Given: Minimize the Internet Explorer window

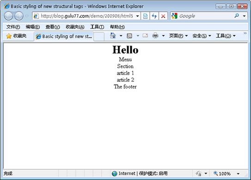Looking at the screenshot, I should (x=220, y=6).
